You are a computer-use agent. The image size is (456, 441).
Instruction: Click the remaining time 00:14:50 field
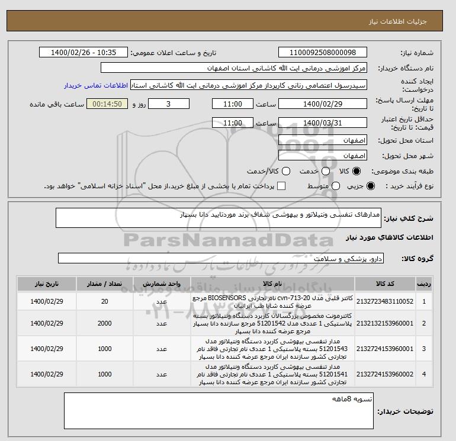point(107,104)
